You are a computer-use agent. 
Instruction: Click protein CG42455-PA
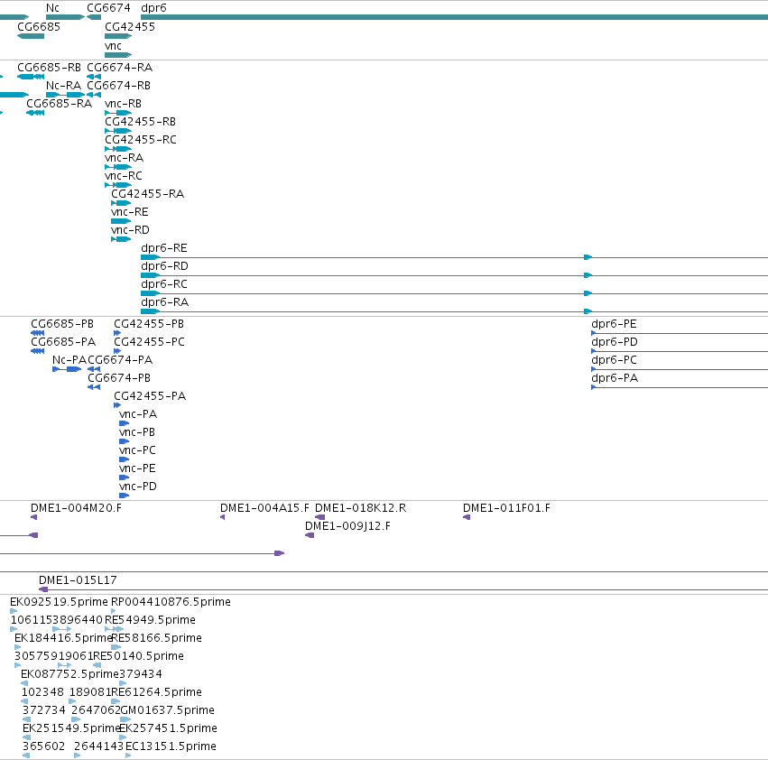tap(150, 397)
